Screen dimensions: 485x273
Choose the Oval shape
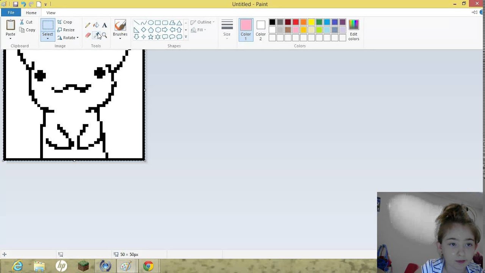tap(151, 23)
